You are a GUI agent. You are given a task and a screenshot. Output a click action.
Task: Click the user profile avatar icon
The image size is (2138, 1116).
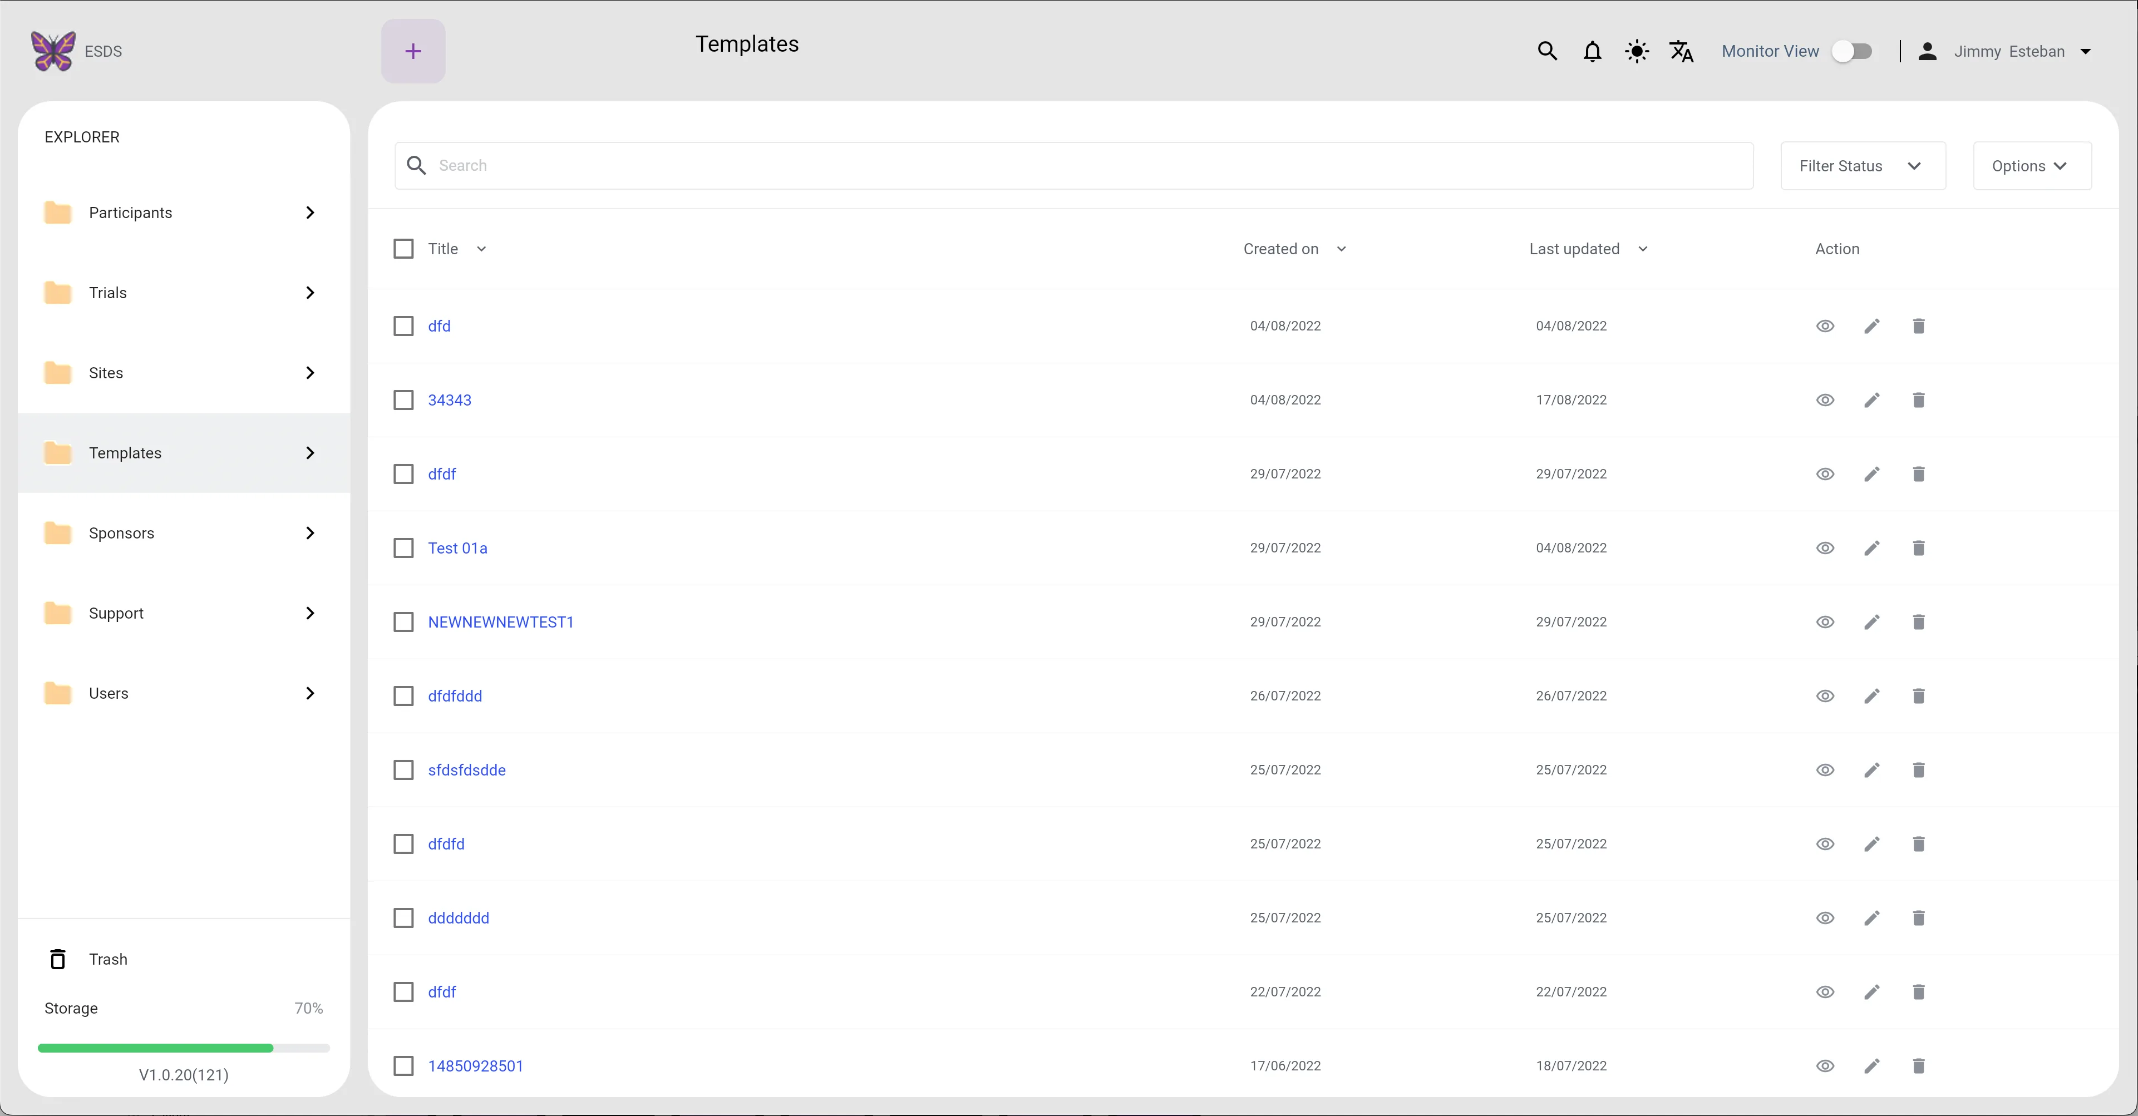pos(1927,51)
